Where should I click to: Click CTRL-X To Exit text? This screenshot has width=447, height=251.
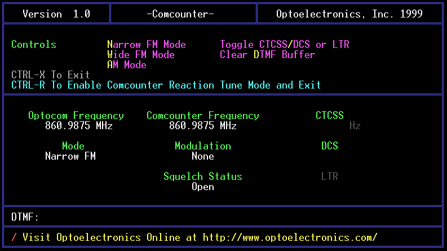pyautogui.click(x=50, y=75)
